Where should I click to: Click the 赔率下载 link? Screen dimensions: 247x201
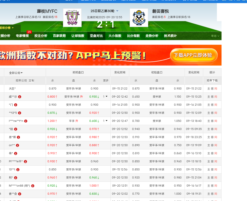point(212,80)
